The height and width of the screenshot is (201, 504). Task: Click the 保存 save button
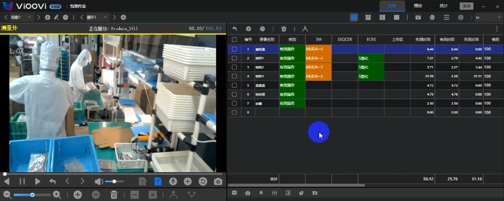click(x=466, y=6)
